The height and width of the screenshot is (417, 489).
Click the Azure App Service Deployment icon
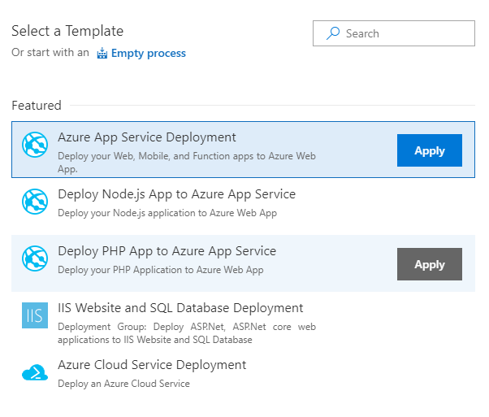[35, 145]
